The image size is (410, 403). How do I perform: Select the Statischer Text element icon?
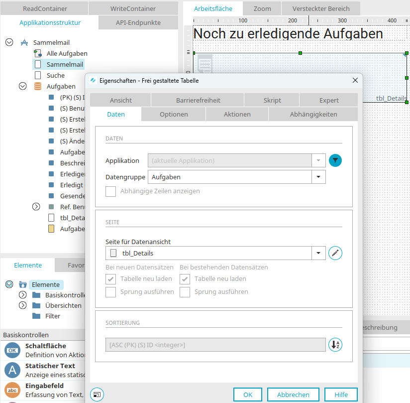(12, 370)
